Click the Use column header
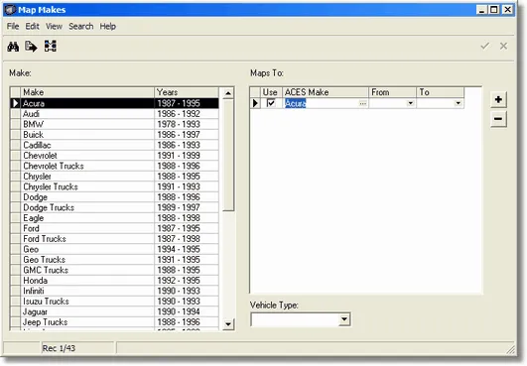Screen dimensions: 527x366 (x=270, y=92)
